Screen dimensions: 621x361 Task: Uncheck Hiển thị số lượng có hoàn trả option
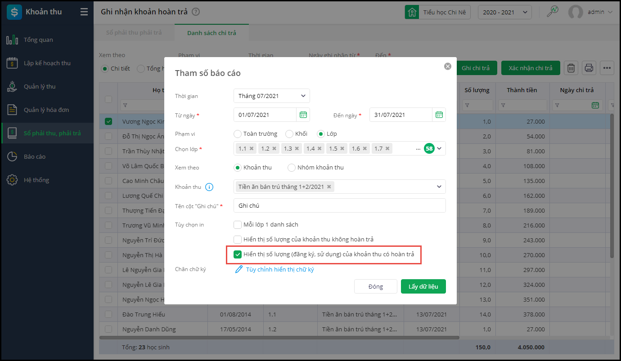point(238,255)
